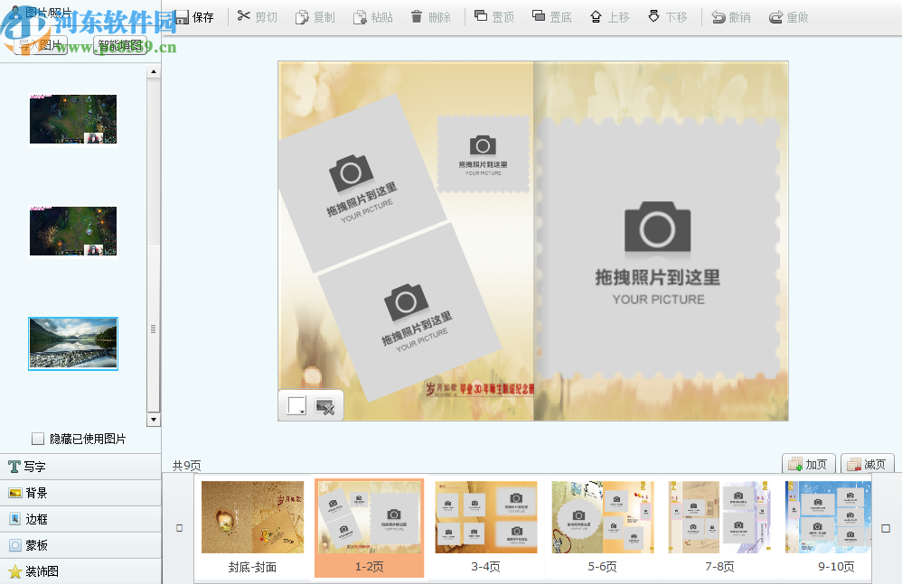Click 置底 to send element to back
The image size is (902, 584).
pyautogui.click(x=551, y=16)
